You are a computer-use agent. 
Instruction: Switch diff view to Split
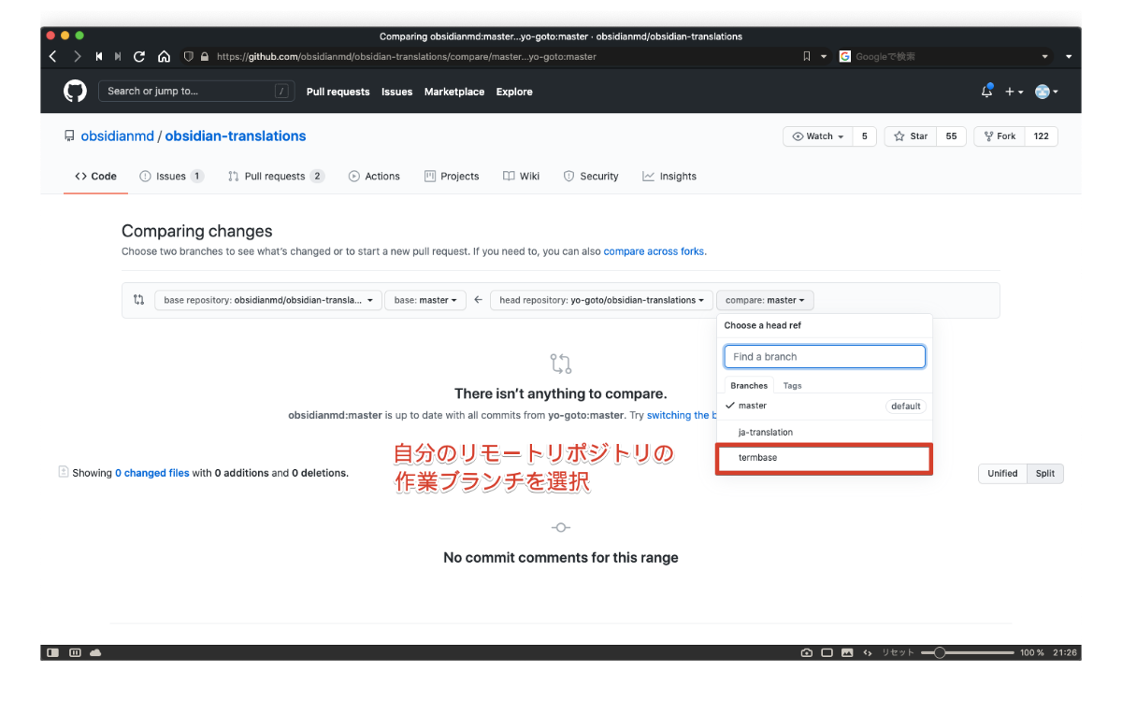1045,474
